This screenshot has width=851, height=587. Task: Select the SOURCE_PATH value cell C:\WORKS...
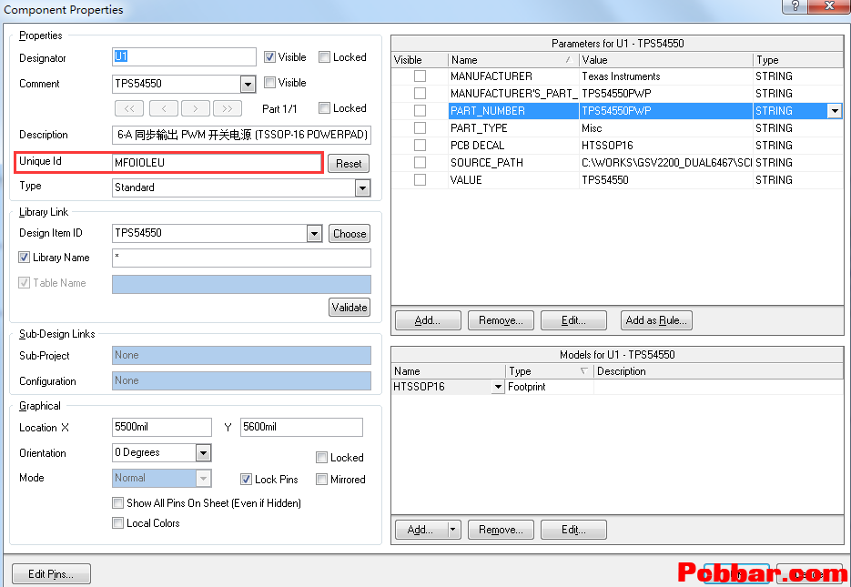666,162
